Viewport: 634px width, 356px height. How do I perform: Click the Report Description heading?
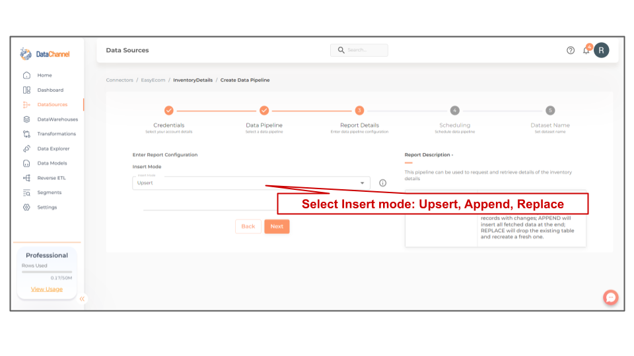click(427, 154)
